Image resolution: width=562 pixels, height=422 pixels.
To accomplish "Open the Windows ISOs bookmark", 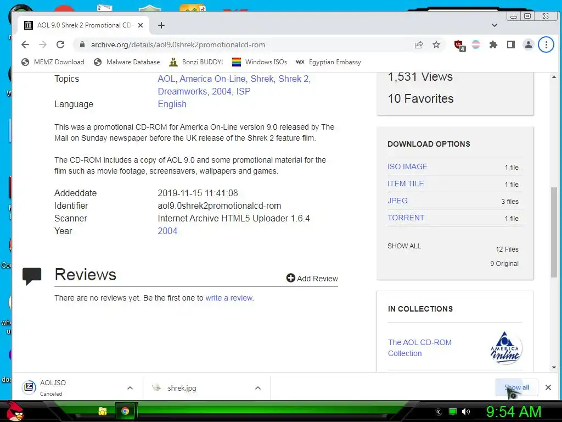I will (x=260, y=62).
